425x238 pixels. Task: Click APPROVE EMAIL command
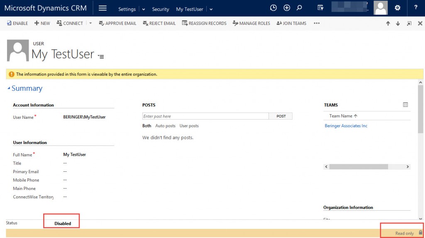[x=117, y=23]
